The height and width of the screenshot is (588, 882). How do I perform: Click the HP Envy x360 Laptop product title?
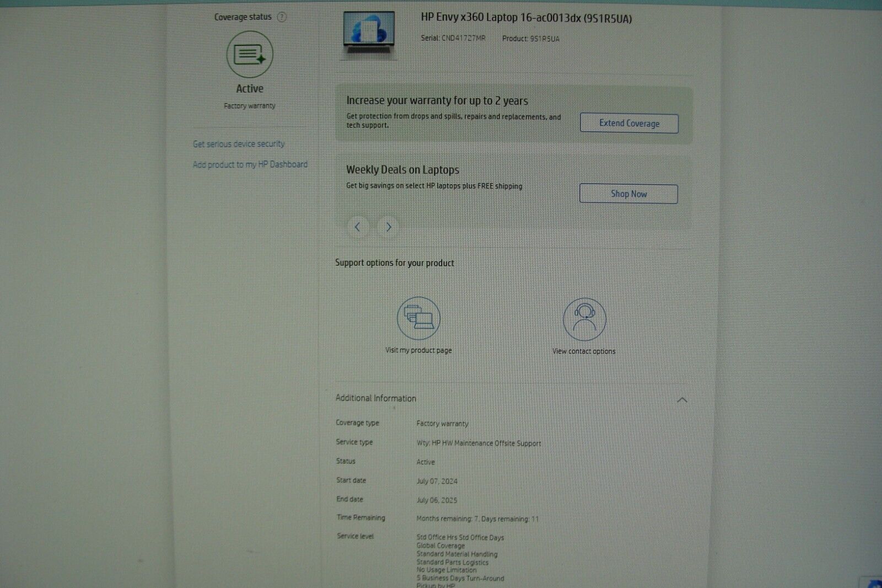526,18
